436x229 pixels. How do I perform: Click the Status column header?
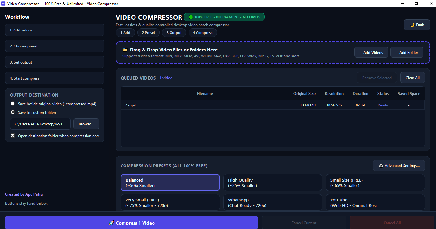click(383, 94)
